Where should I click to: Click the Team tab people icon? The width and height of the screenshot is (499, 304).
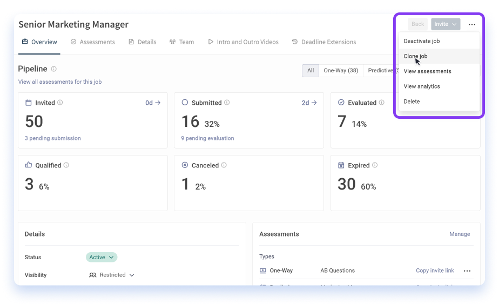tap(172, 42)
